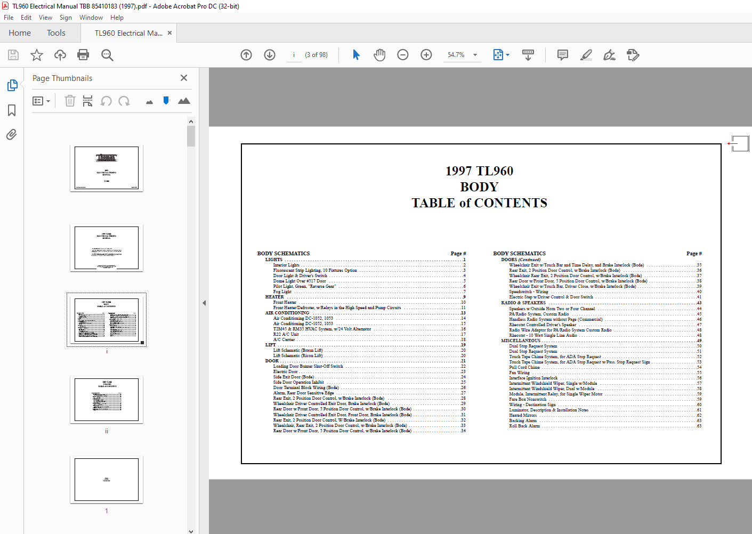Open thumbnail options menu dropdown

[41, 101]
